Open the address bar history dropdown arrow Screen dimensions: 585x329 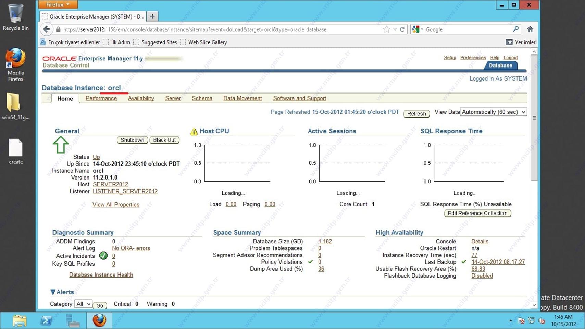pos(395,29)
